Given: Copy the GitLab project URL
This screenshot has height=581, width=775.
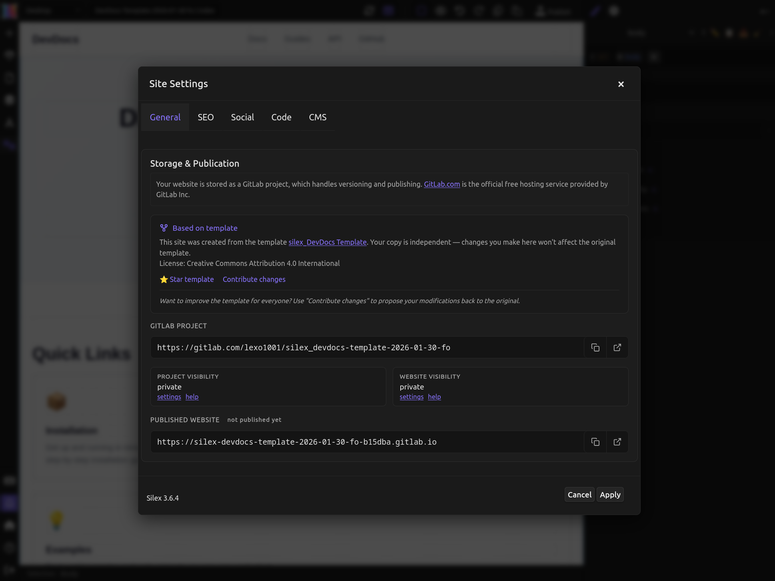Looking at the screenshot, I should (595, 347).
